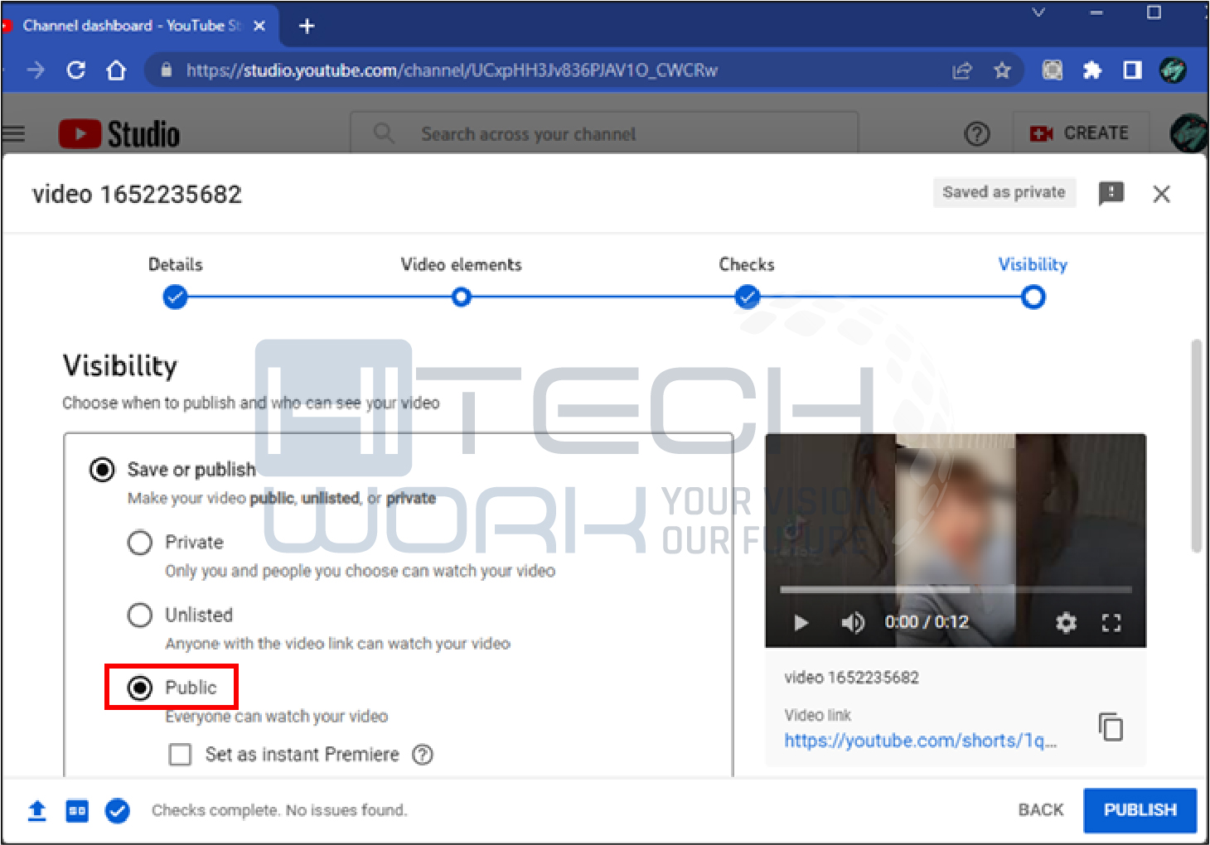This screenshot has height=845, width=1210.
Task: Click the YouTube Studio logo
Action: tap(119, 133)
